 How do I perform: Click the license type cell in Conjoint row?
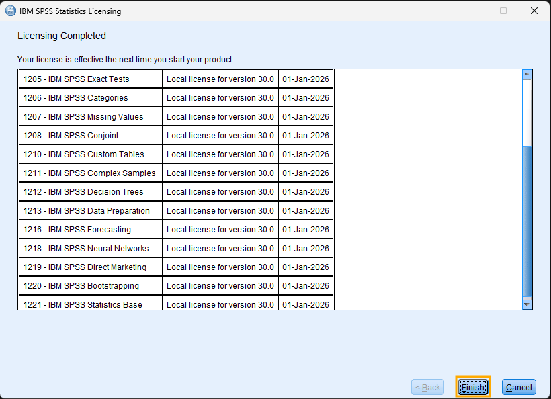tap(220, 136)
